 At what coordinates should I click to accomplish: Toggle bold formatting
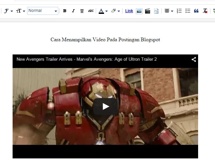65,11
